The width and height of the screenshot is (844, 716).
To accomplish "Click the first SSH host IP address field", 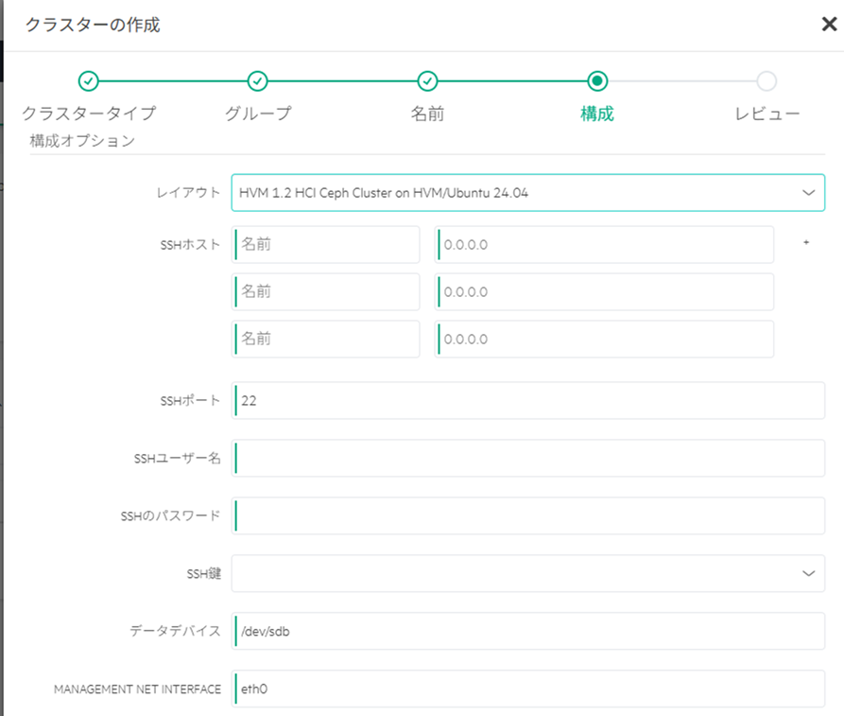I will tap(604, 244).
